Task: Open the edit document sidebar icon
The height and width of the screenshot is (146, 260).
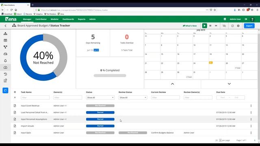Action: [x=5, y=81]
